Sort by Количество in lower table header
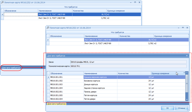This screenshot has width=192, height=112. (x=134, y=73)
